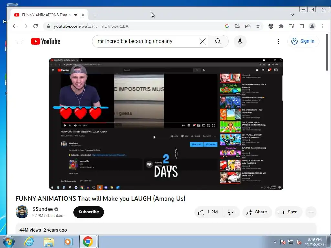Viewport: 331px width, 248px height.
Task: Dislike this video
Action: [x=230, y=212]
